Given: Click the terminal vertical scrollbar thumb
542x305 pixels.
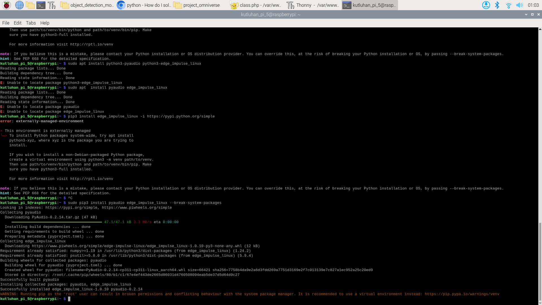Looking at the screenshot, I should point(540,262).
